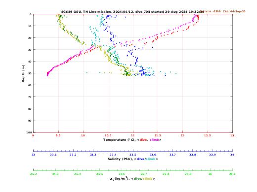Click temperature axis tick label '9.5'
This screenshot has width=257, height=192.
tap(58, 135)
